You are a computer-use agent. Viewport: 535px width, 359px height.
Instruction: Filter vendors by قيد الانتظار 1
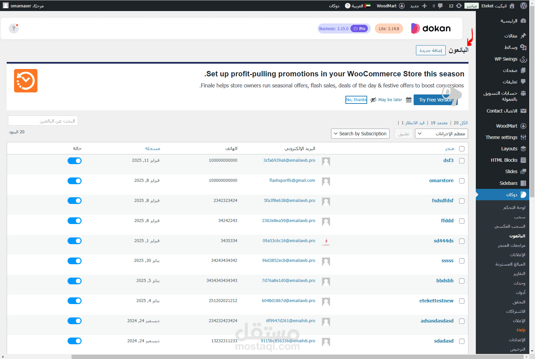tap(413, 123)
